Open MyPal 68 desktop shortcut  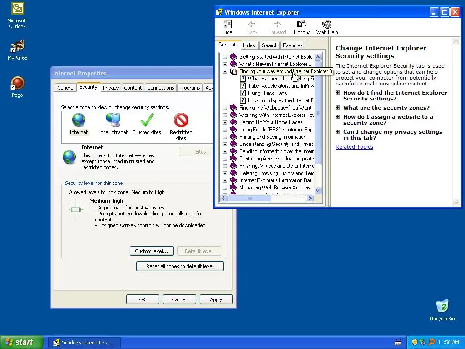tap(17, 46)
